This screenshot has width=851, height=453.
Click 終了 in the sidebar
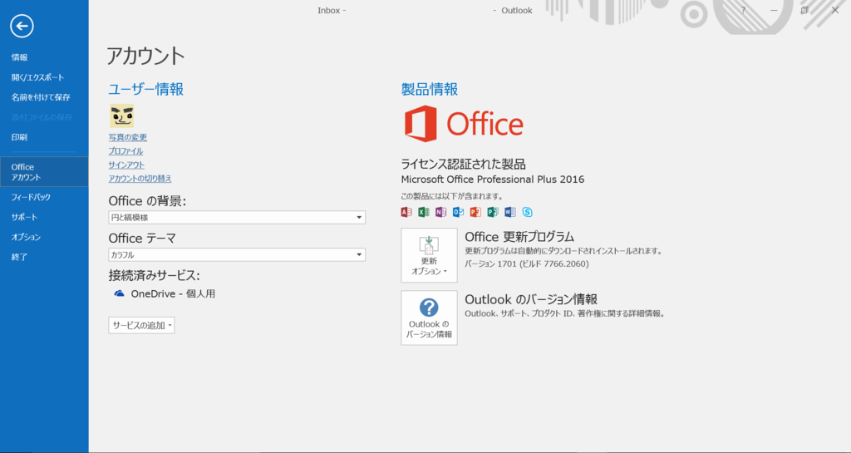44,257
